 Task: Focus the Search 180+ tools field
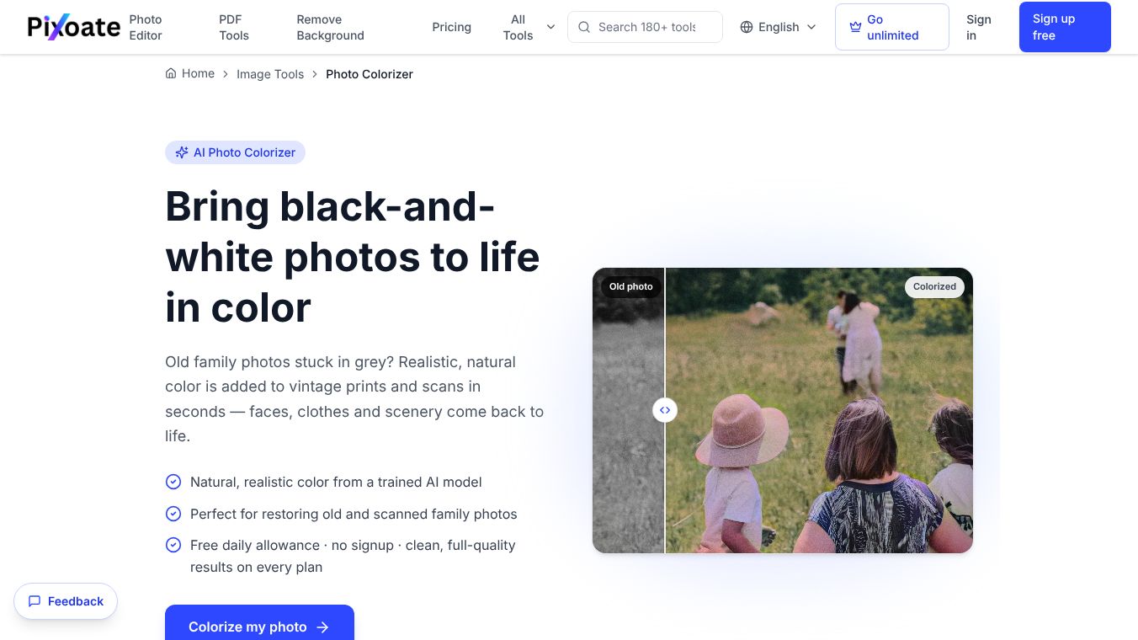coord(645,27)
